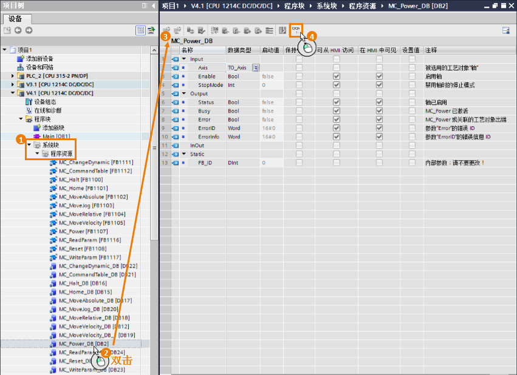Click the project tree forward arrow icon
Viewport: 517px width, 375px height.
tap(29, 30)
